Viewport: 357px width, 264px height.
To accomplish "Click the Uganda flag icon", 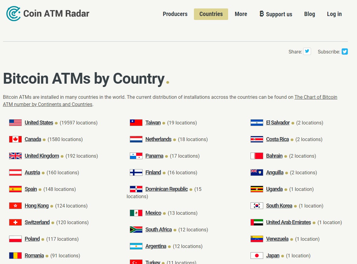I will click(x=257, y=189).
